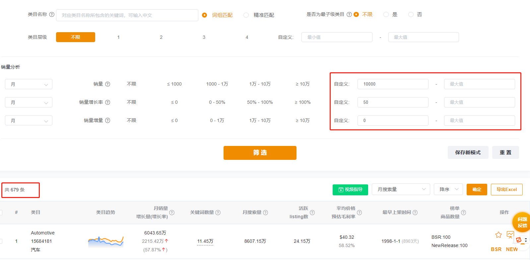Open the 月 period dropdown in the 销量 row
This screenshot has height=260, width=530.
29,84
